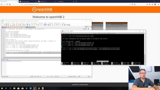Click PuTTY window title bar icon

[62, 31]
